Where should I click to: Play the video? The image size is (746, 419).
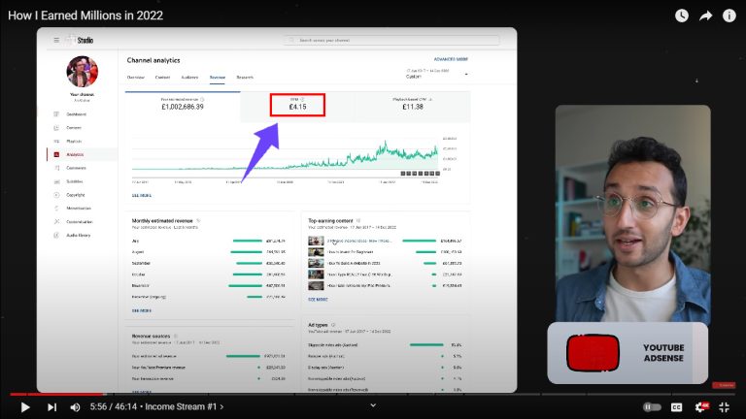point(25,407)
